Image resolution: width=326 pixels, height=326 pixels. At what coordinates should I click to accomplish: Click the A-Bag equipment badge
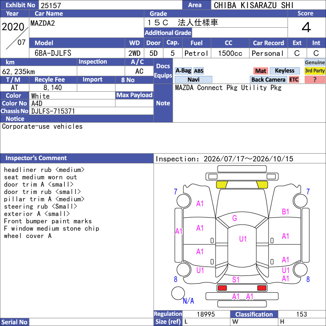coord(183,70)
